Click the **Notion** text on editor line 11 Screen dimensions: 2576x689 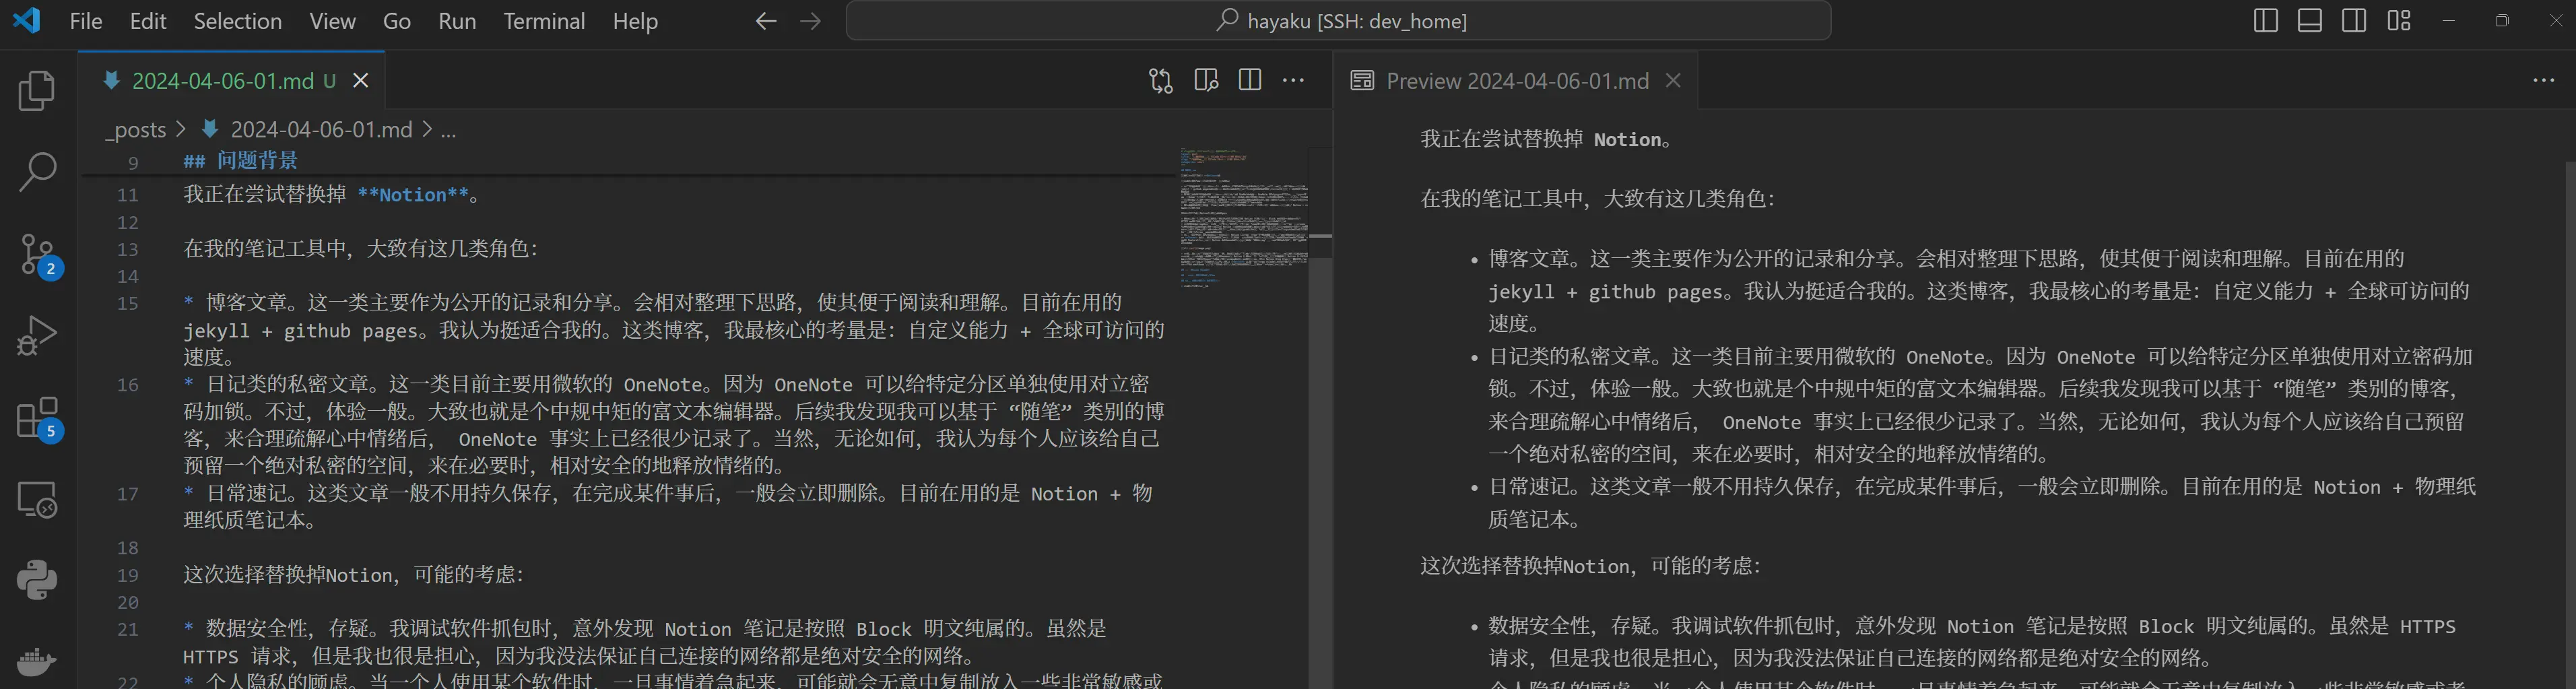pyautogui.click(x=412, y=195)
